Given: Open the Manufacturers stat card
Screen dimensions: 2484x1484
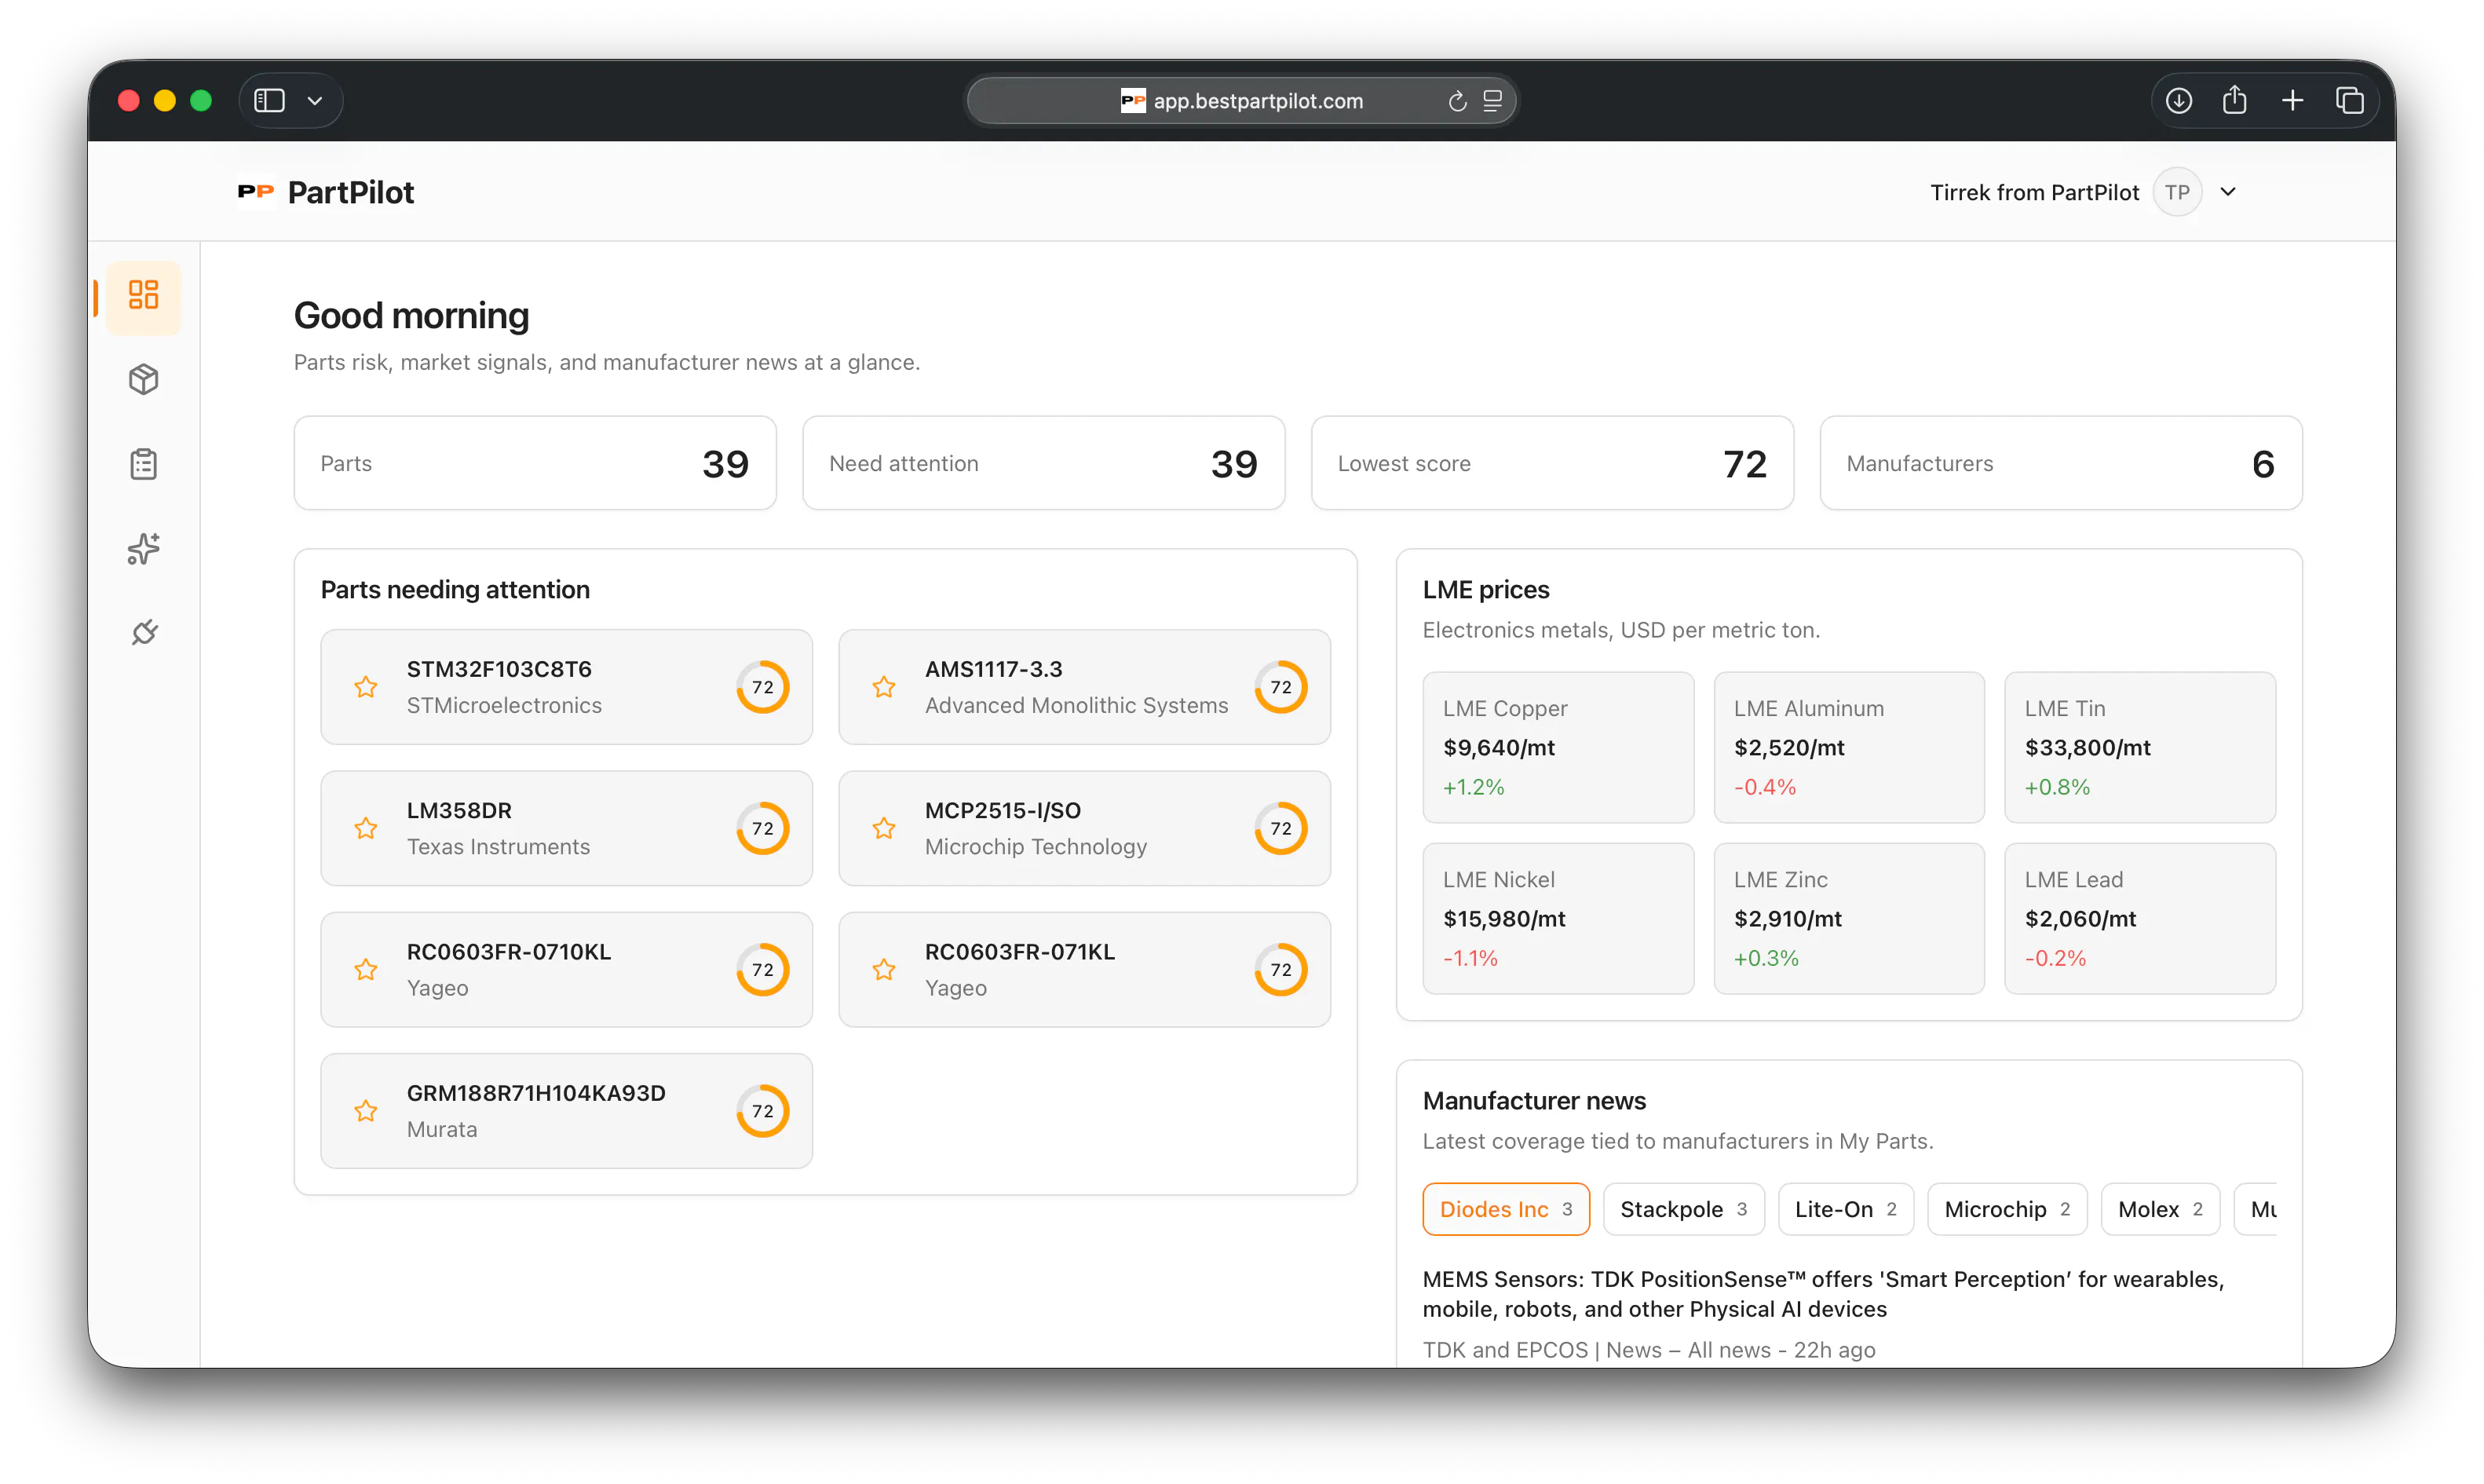Looking at the screenshot, I should pyautogui.click(x=2061, y=463).
